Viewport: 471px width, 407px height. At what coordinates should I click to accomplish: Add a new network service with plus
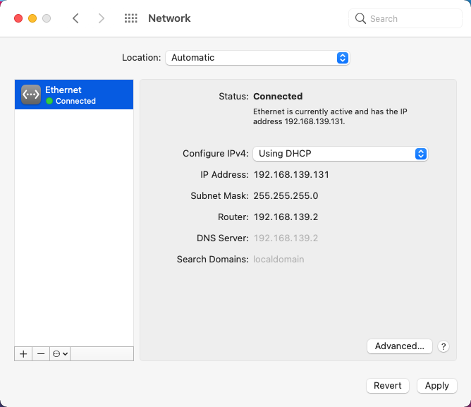tap(23, 353)
